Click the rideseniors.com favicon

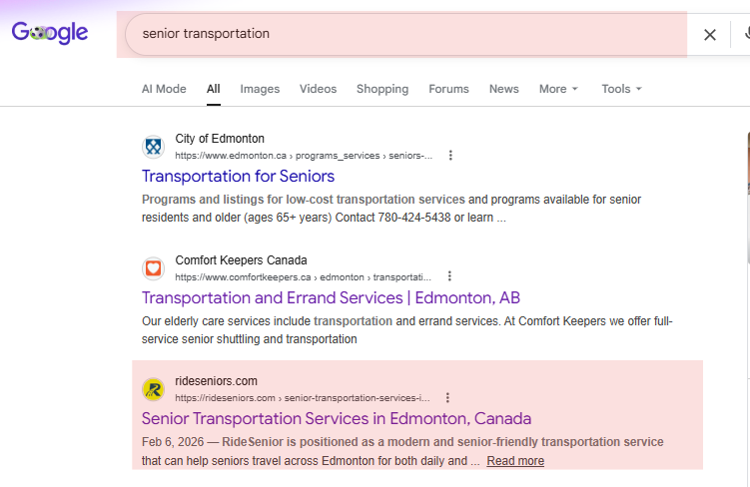(153, 389)
